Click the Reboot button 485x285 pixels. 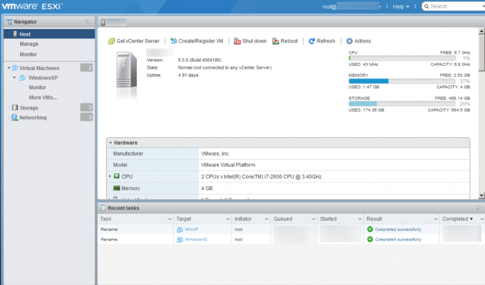point(285,41)
